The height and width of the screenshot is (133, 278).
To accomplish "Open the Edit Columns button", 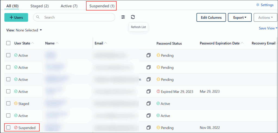I will pyautogui.click(x=211, y=17).
